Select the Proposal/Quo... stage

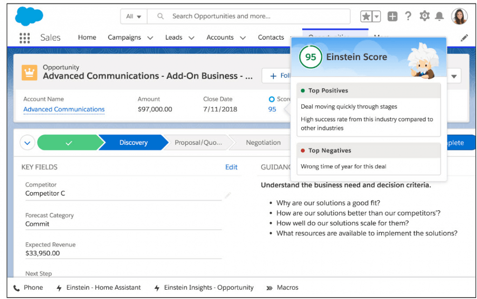(198, 143)
